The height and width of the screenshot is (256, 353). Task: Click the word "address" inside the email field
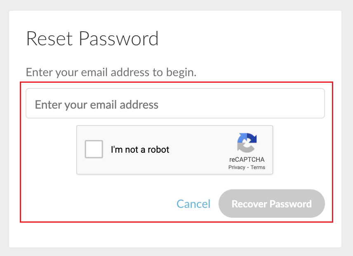(x=139, y=105)
